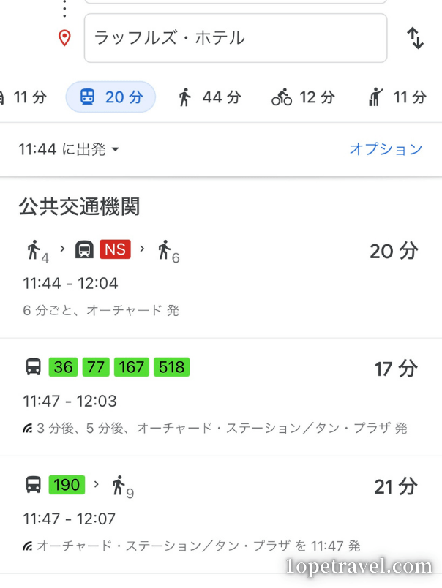The height and width of the screenshot is (588, 442).
Task: Open the 17 分 bus route 11:47 - 12:03
Action: (x=221, y=396)
